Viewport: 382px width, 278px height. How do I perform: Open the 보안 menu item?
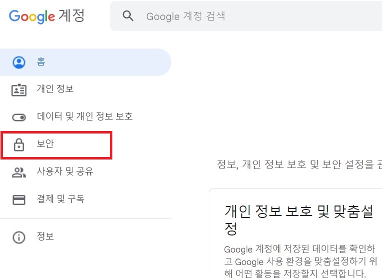click(x=56, y=144)
